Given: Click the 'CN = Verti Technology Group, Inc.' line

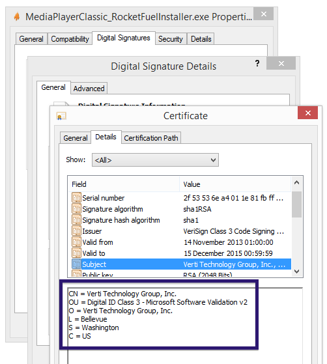Looking at the screenshot, I should 122,294.
